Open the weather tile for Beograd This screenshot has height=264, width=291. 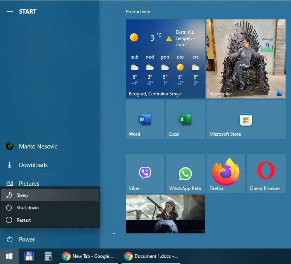point(165,59)
